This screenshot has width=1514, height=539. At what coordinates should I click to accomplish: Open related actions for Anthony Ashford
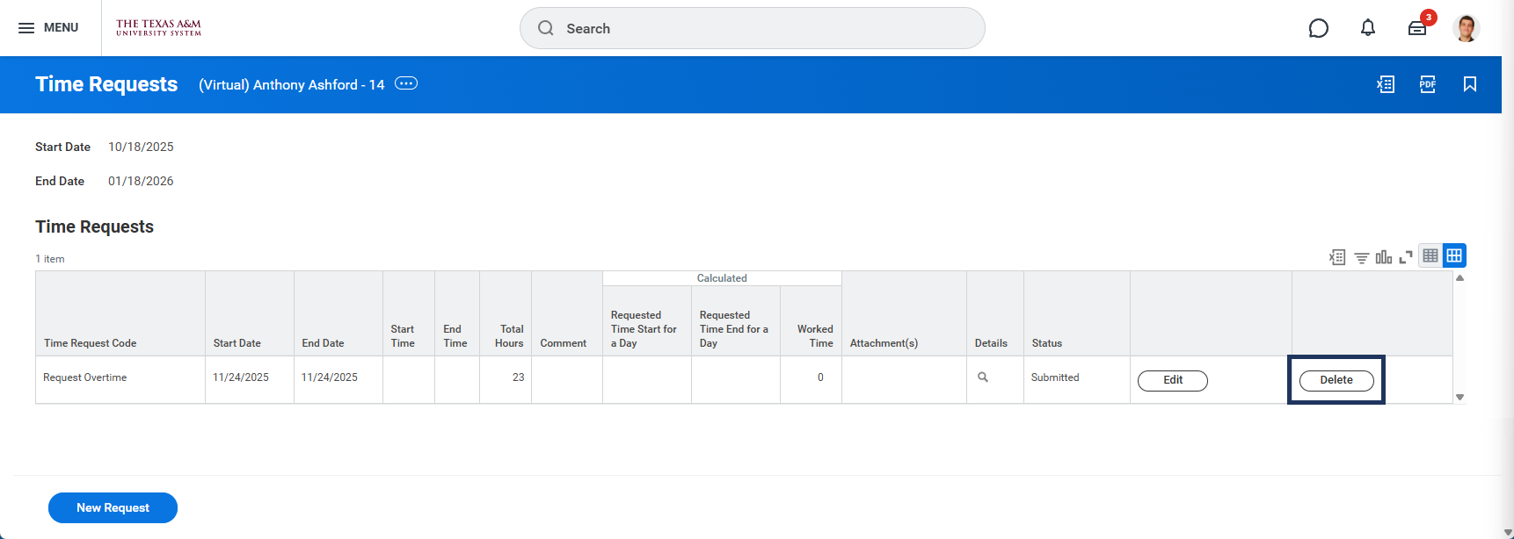[406, 83]
